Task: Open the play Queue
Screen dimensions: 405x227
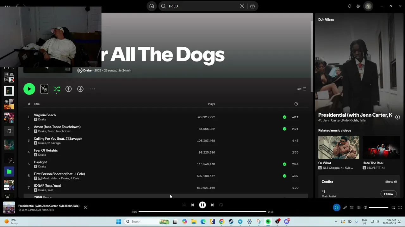Action: (352, 207)
